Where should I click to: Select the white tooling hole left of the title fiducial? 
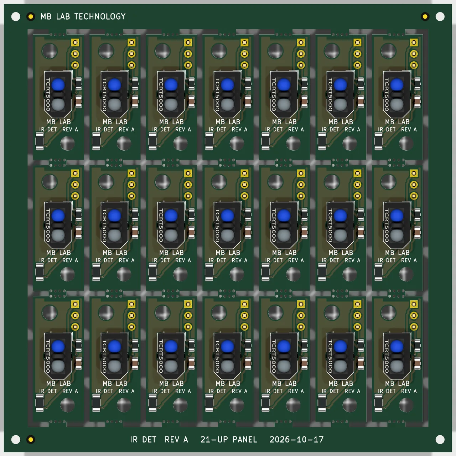(16, 16)
